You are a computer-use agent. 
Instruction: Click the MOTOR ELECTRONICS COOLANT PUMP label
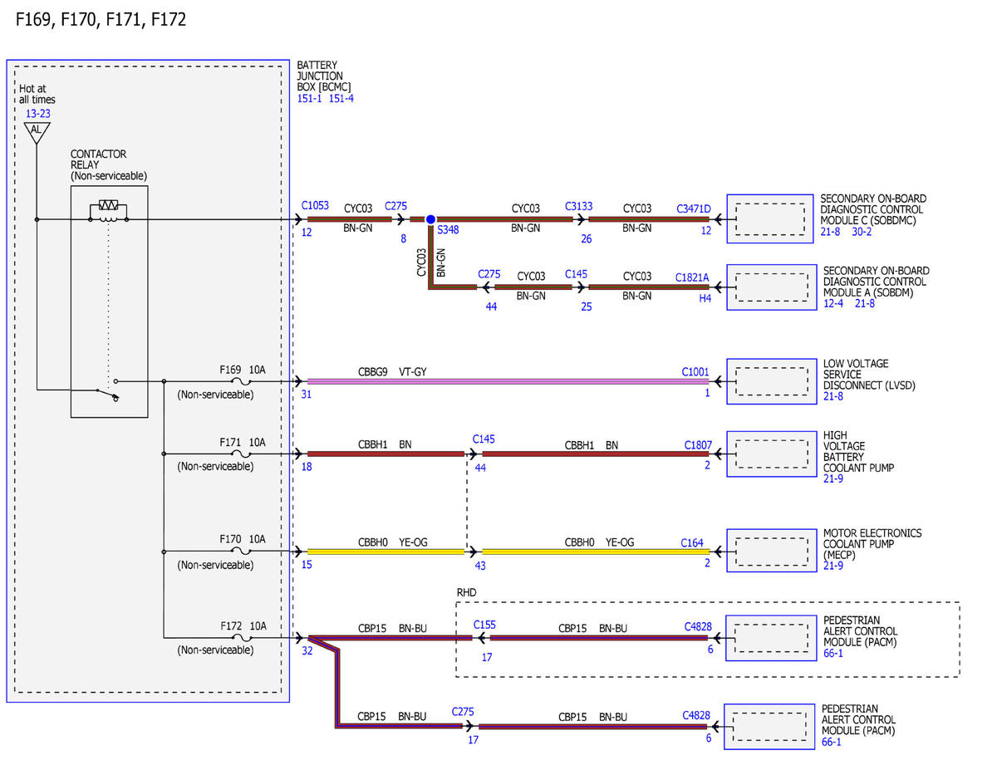(872, 544)
